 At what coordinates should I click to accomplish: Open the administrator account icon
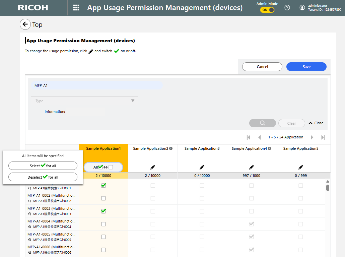(x=302, y=8)
